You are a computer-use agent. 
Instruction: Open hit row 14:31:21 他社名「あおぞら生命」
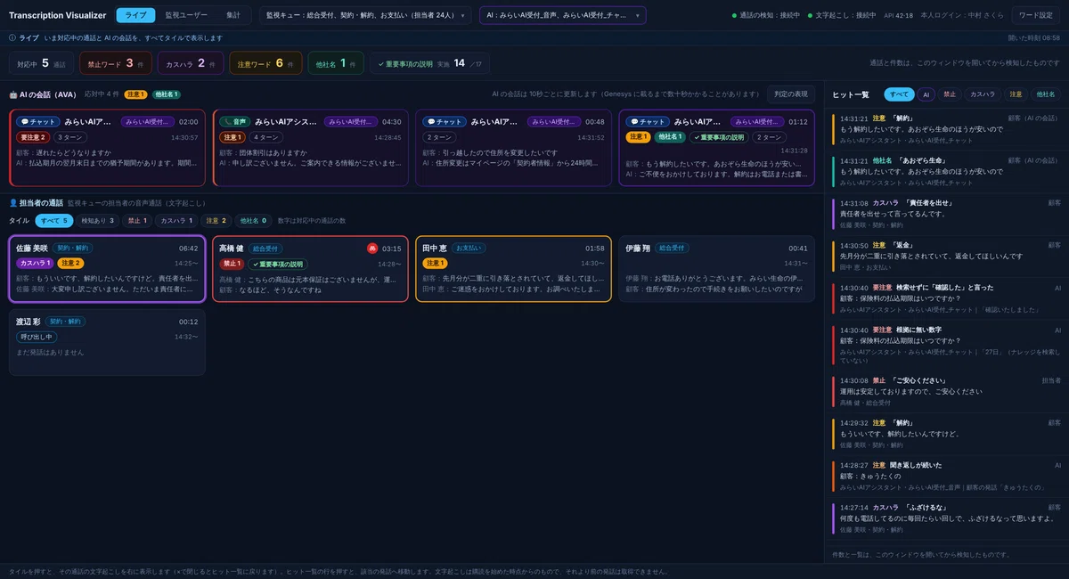tap(946, 171)
